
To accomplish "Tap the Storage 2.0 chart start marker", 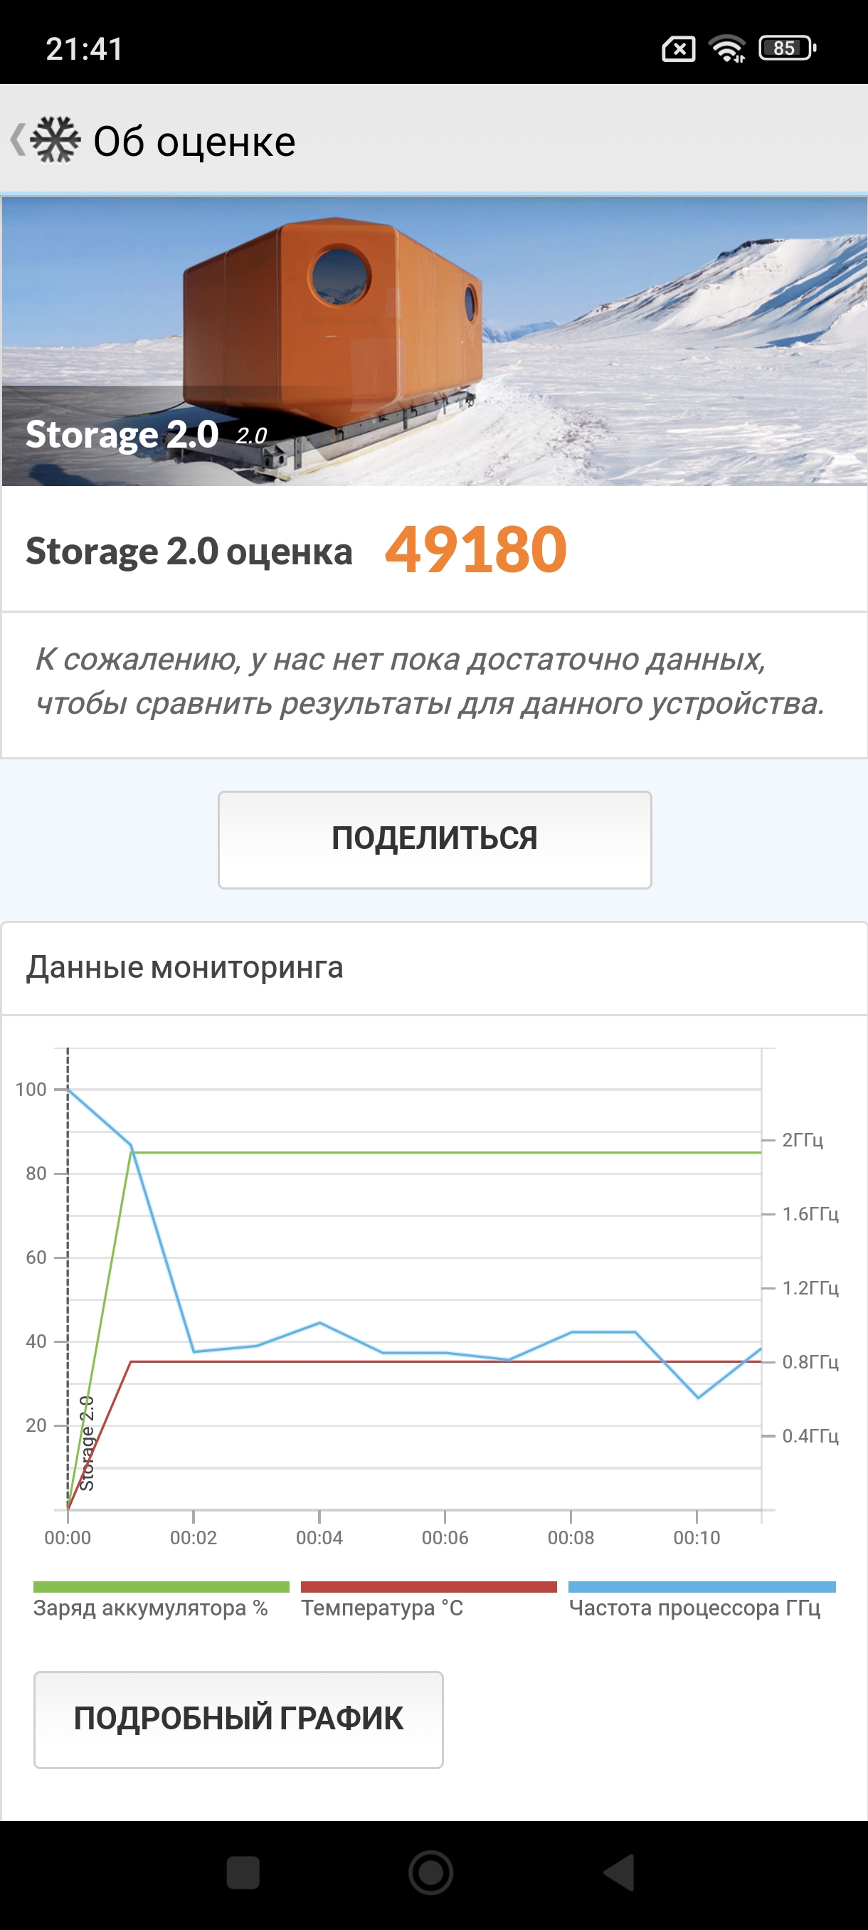I will (x=87, y=1443).
